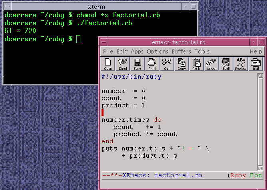Click the Ruby mode name in modeline
This screenshot has width=267, height=190.
point(239,175)
